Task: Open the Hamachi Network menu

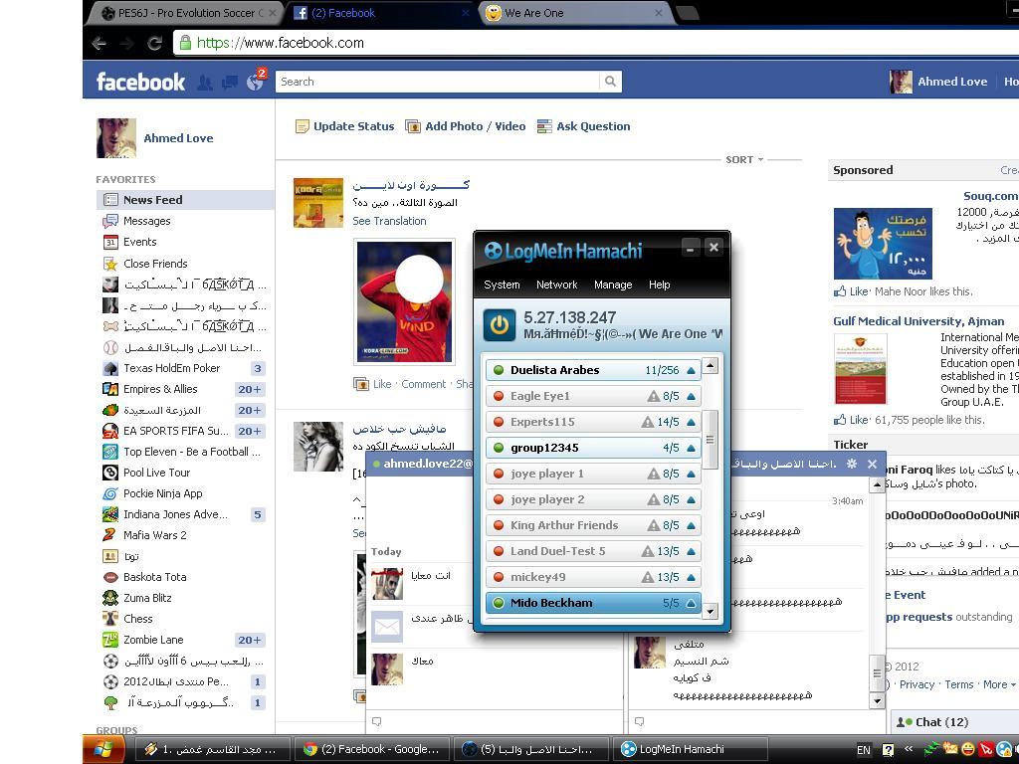Action: (556, 285)
